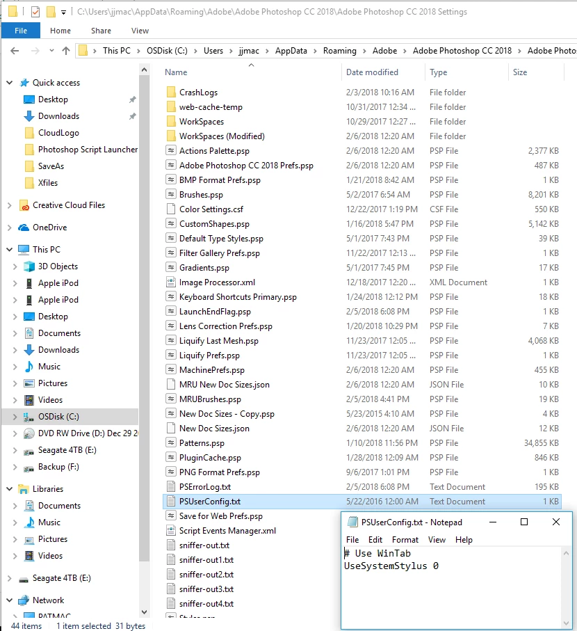Viewport: 577px width, 631px height.
Task: Click the OneDrive cloud icon
Action: point(24,227)
